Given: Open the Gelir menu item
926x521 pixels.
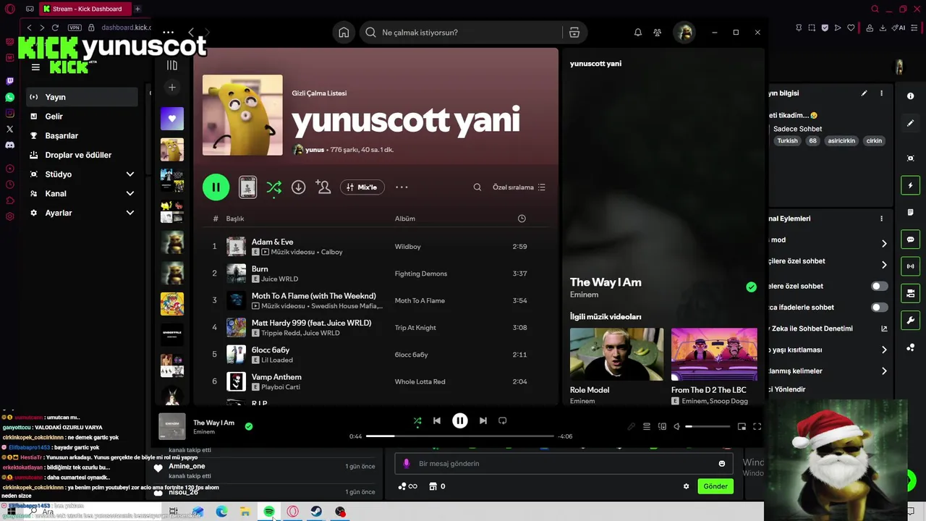Looking at the screenshot, I should 82,117.
